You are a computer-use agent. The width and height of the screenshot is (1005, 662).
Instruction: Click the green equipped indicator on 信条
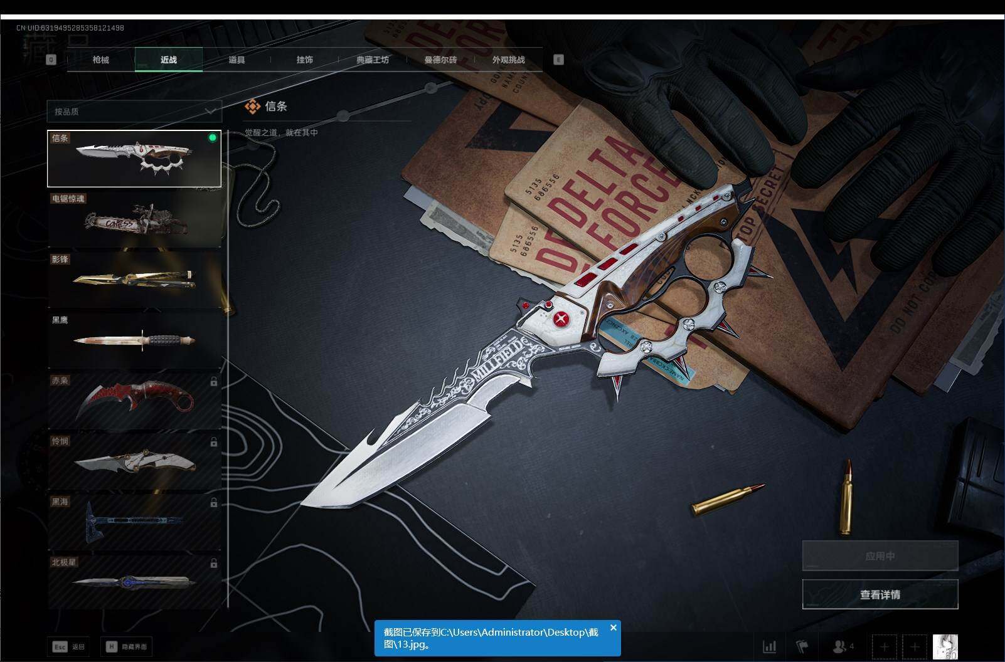pos(213,137)
